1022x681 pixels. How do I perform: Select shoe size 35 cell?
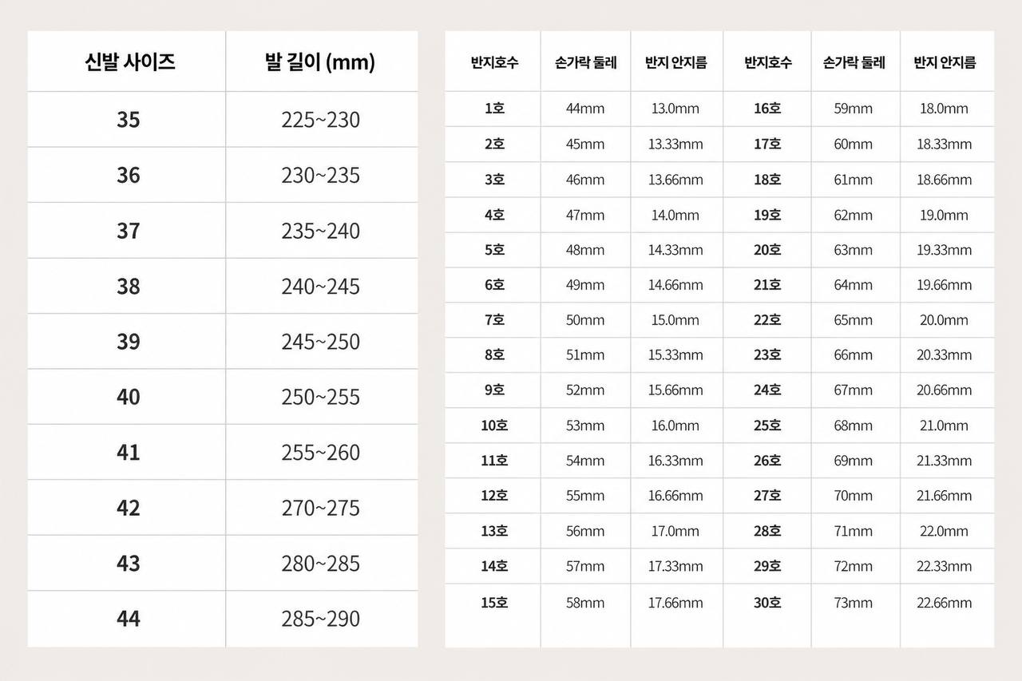[129, 120]
